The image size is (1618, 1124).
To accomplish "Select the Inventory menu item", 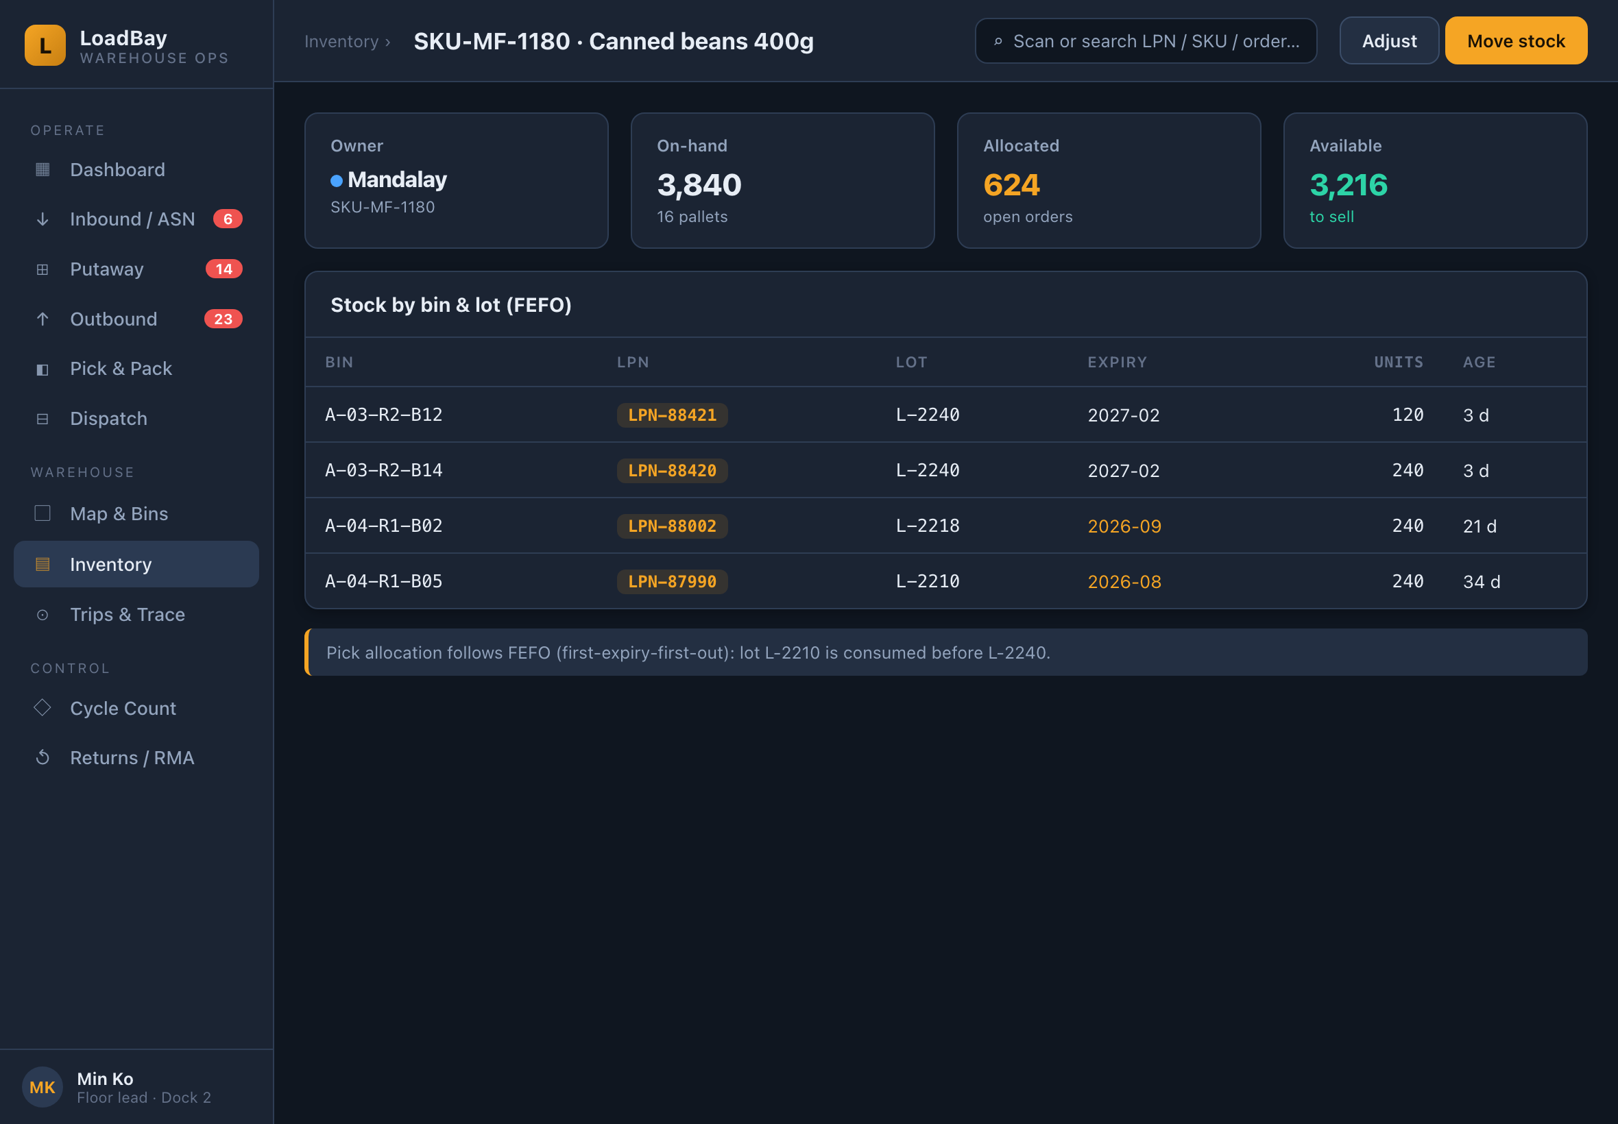I will pyautogui.click(x=136, y=564).
